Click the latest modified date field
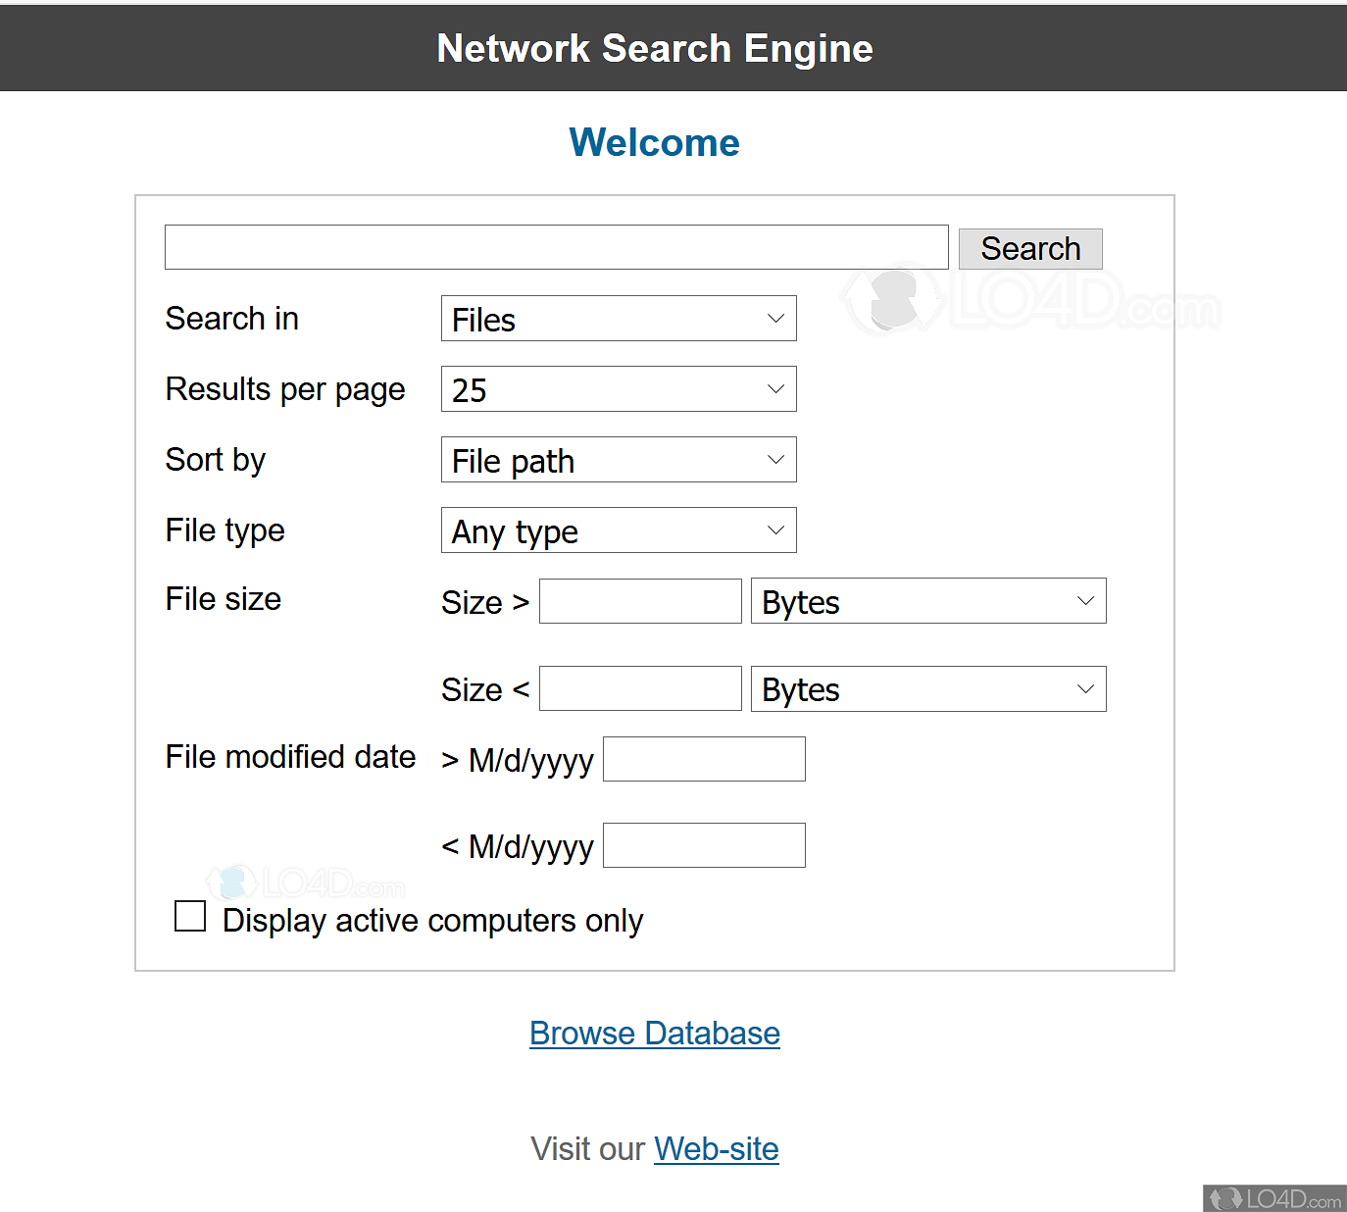The image size is (1347, 1212). (x=703, y=844)
